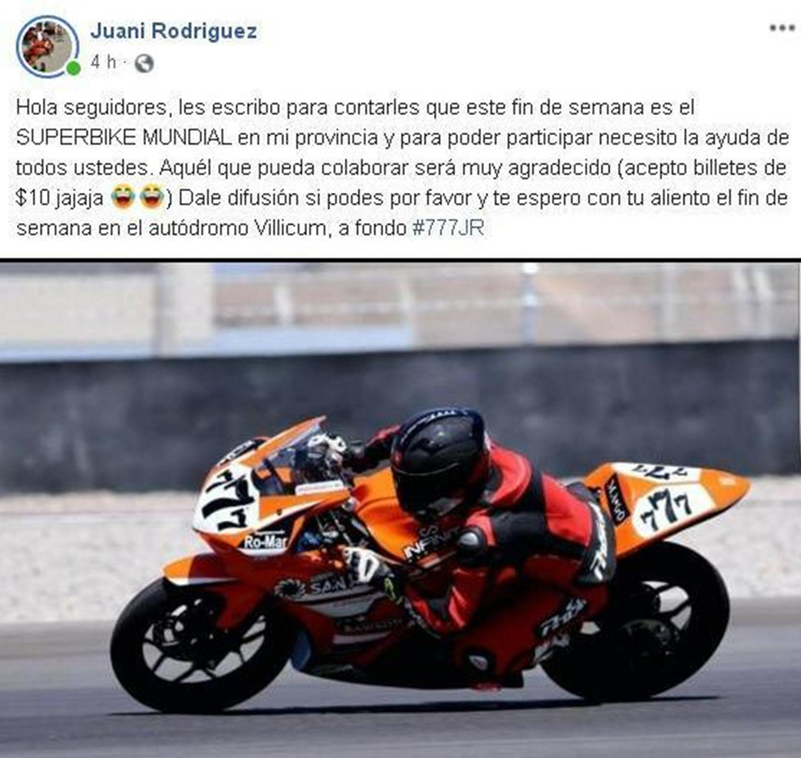Click the second laughing emoji
This screenshot has width=801, height=758.
pyautogui.click(x=152, y=197)
